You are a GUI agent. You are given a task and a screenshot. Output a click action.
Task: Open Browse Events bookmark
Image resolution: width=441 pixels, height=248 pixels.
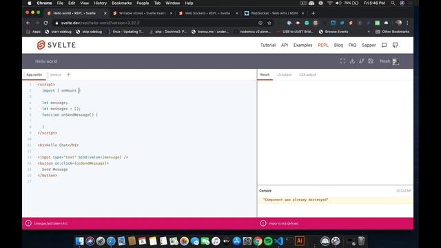coord(334,32)
